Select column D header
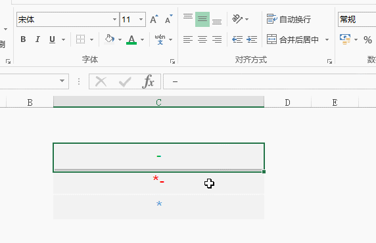 287,102
